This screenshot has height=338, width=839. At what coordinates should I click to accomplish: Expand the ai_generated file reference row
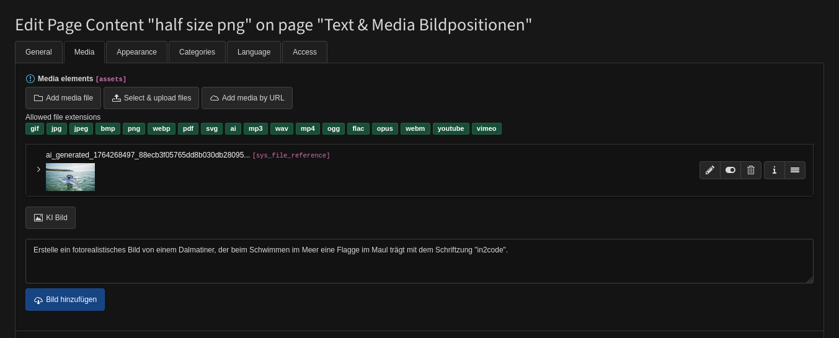[38, 169]
